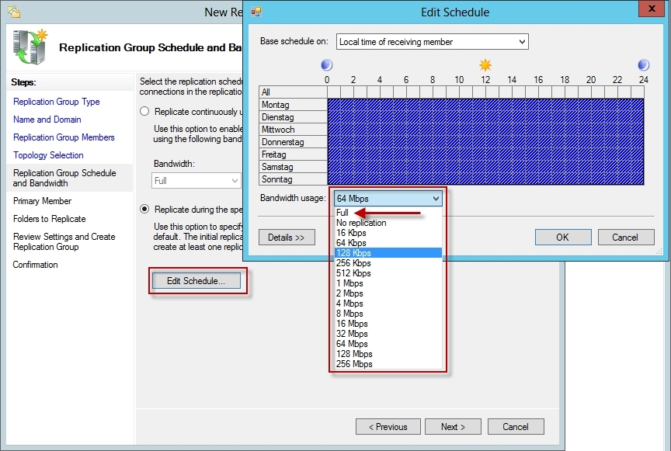Screen dimensions: 671x451
Task: Select the All row header in schedule
Action: coord(293,92)
